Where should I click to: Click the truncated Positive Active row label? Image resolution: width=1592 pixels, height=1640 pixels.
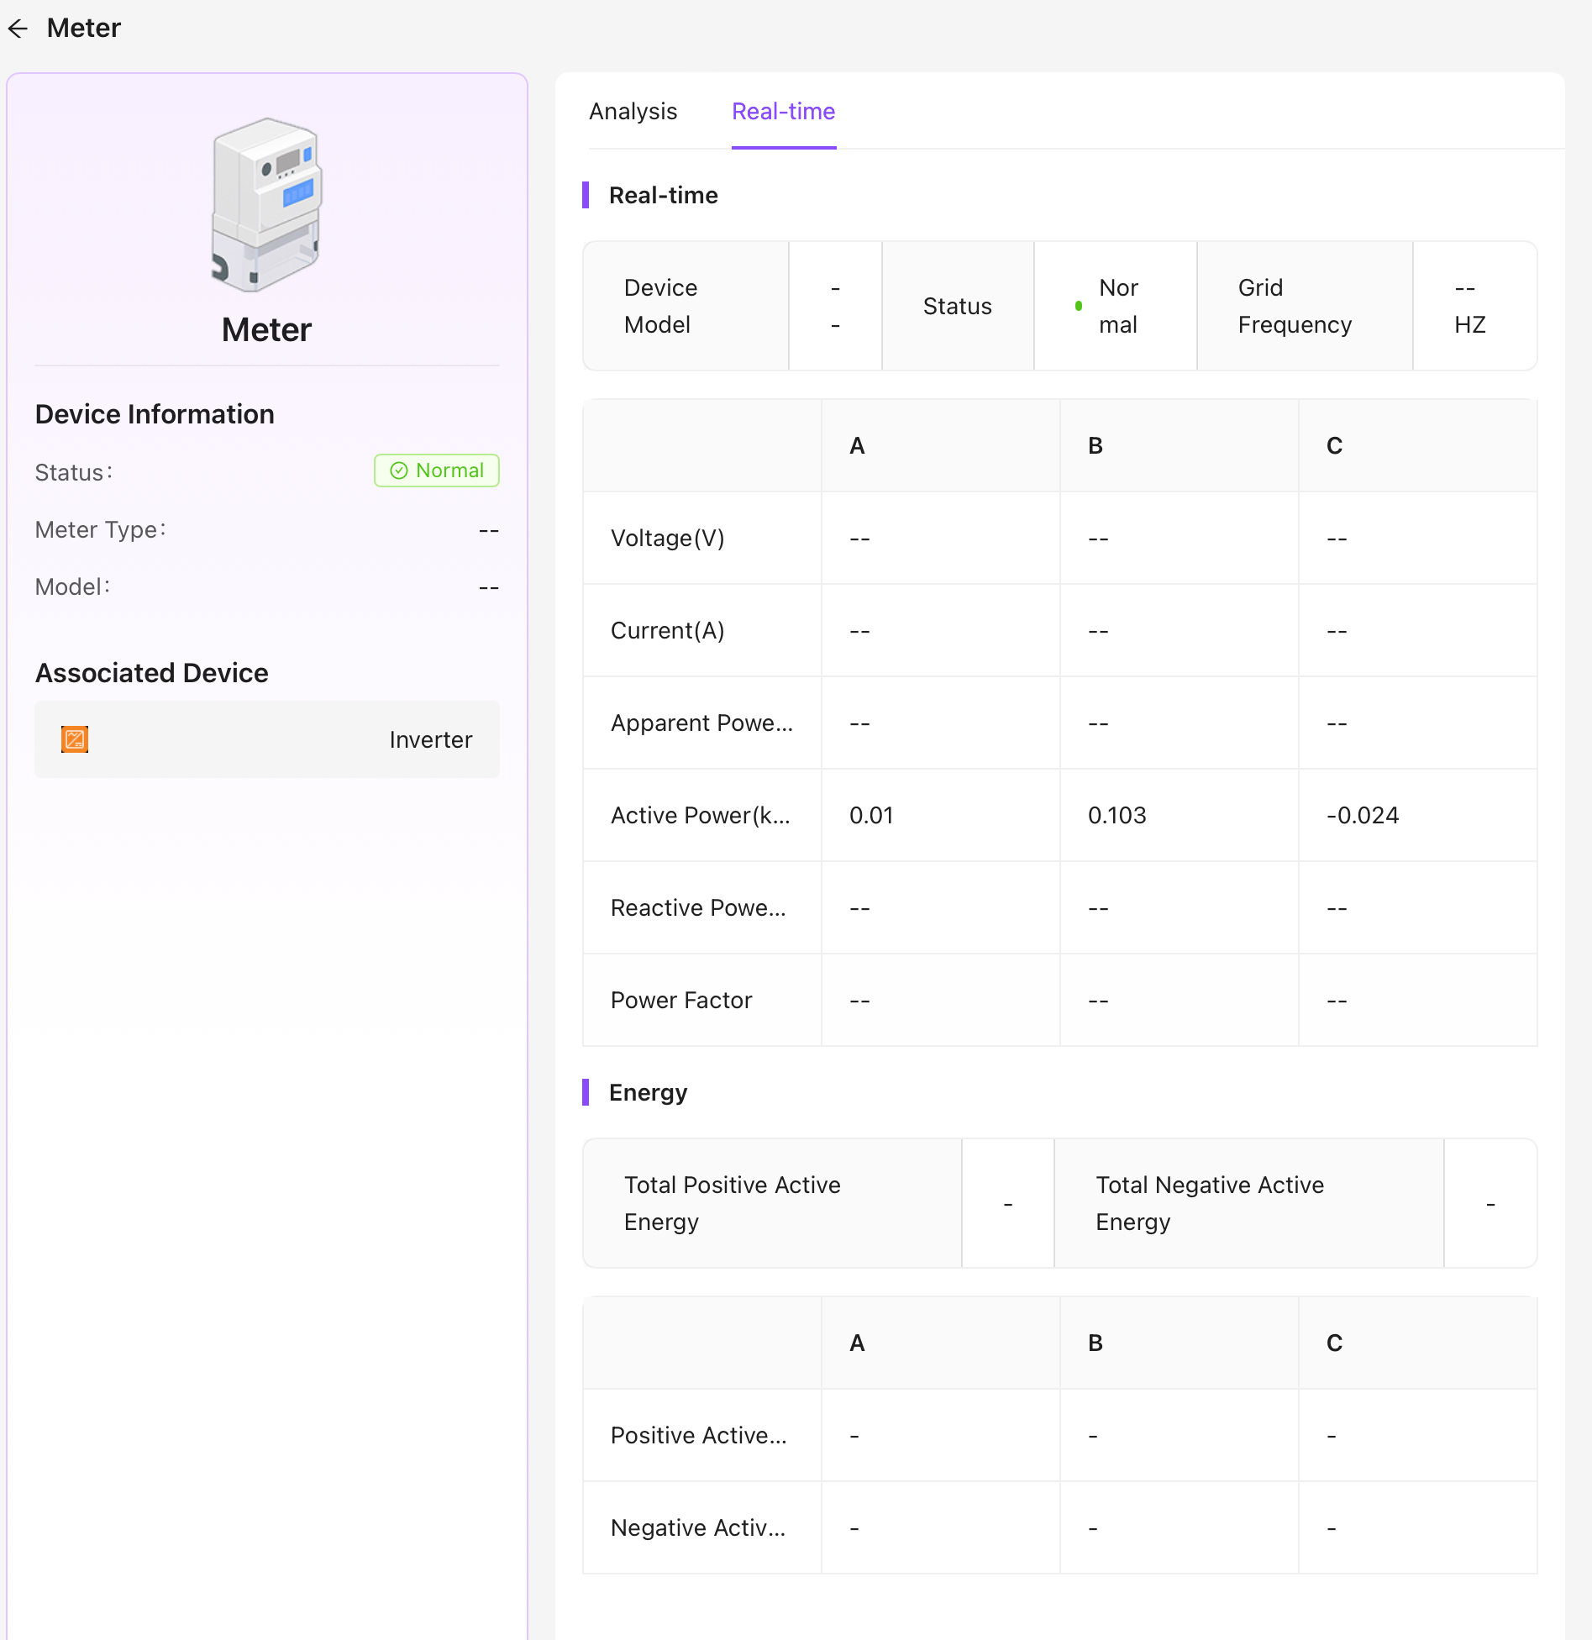(x=698, y=1435)
